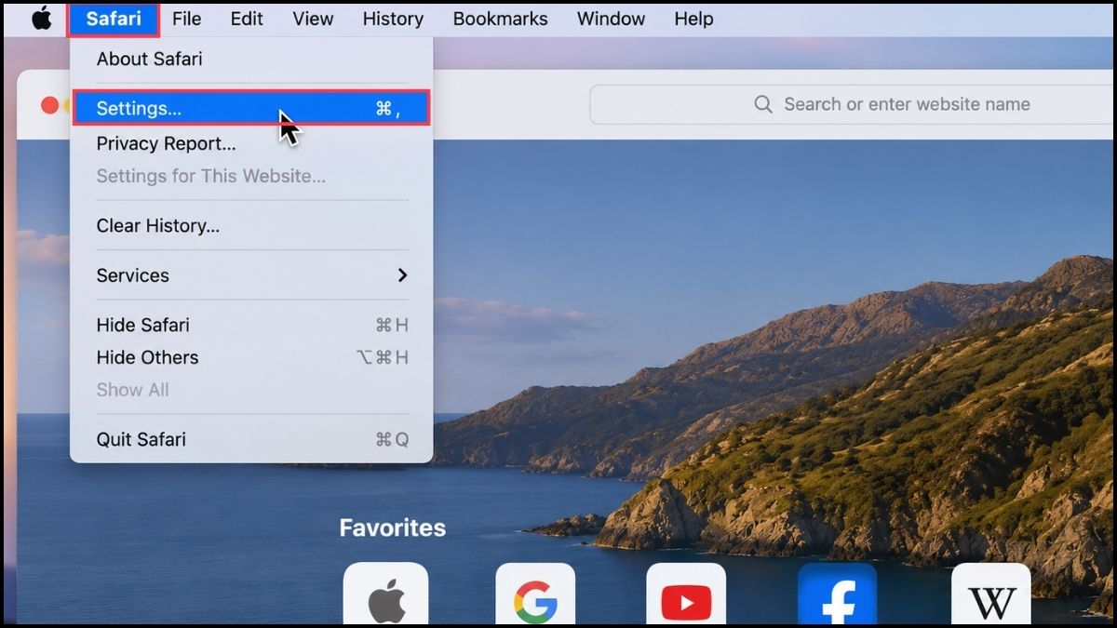Select Settings... in the Safari menu
This screenshot has height=628, width=1117.
251,108
